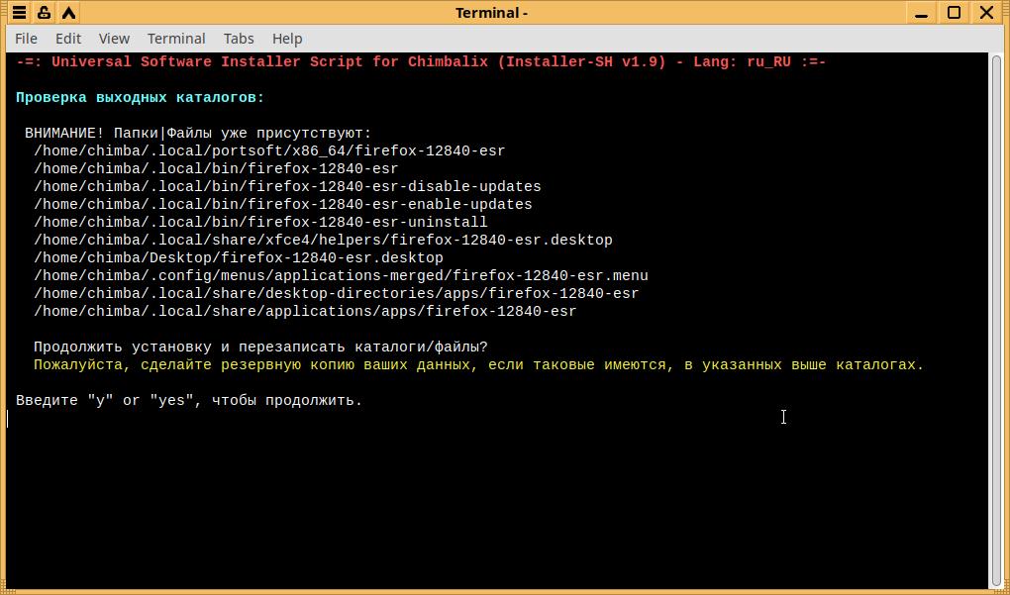Maximize the Terminal window
Image resolution: width=1010 pixels, height=595 pixels.
954,12
